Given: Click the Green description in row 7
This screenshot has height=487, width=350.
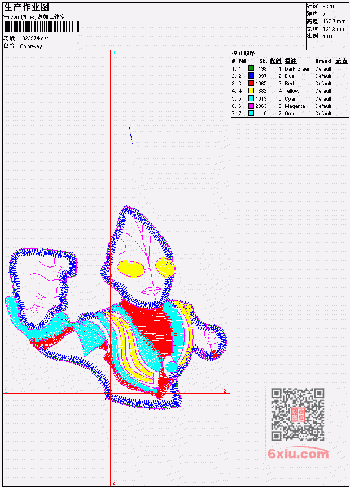Looking at the screenshot, I should (x=291, y=114).
